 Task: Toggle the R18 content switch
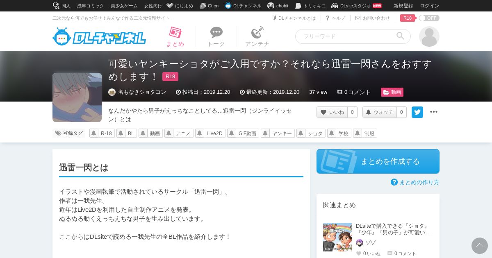coord(429,18)
